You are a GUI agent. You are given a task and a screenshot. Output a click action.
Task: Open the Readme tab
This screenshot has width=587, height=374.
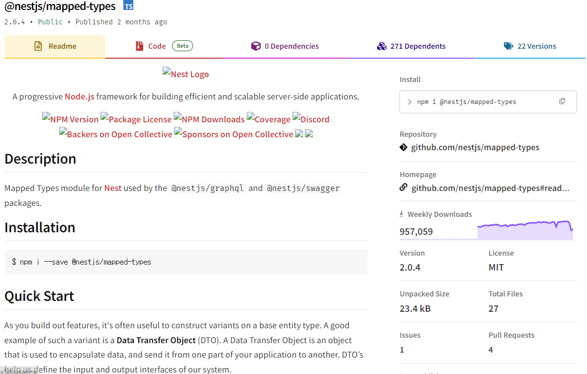tap(55, 46)
